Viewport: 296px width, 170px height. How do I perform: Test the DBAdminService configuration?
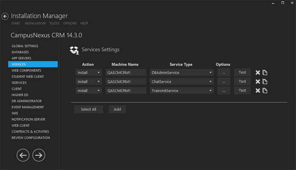tap(242, 72)
